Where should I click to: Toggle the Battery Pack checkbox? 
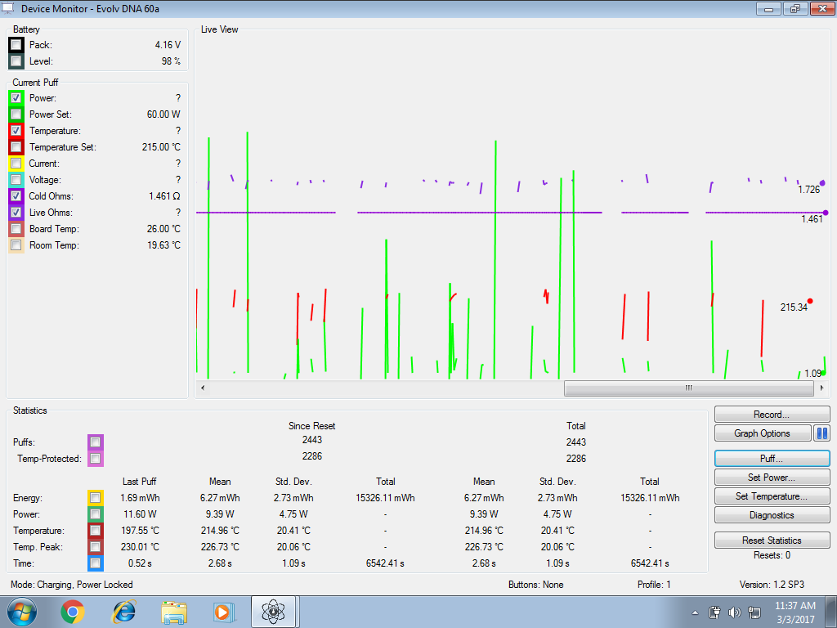click(16, 45)
